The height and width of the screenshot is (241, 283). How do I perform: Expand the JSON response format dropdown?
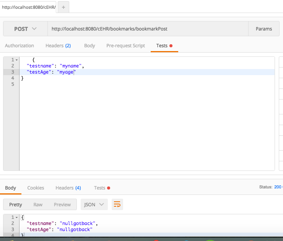pos(94,204)
